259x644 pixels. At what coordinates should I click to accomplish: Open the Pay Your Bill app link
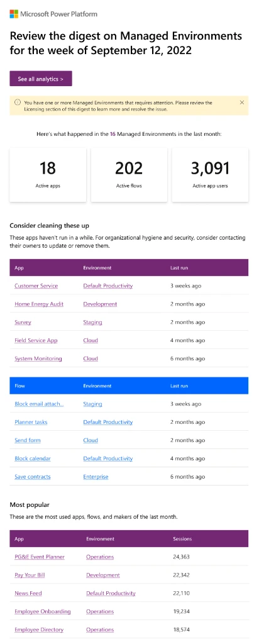click(x=30, y=575)
